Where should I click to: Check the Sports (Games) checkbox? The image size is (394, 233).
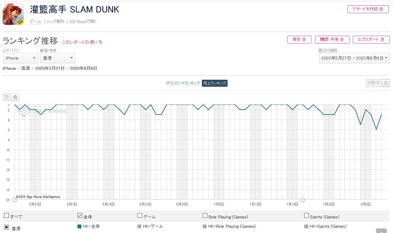point(307,216)
